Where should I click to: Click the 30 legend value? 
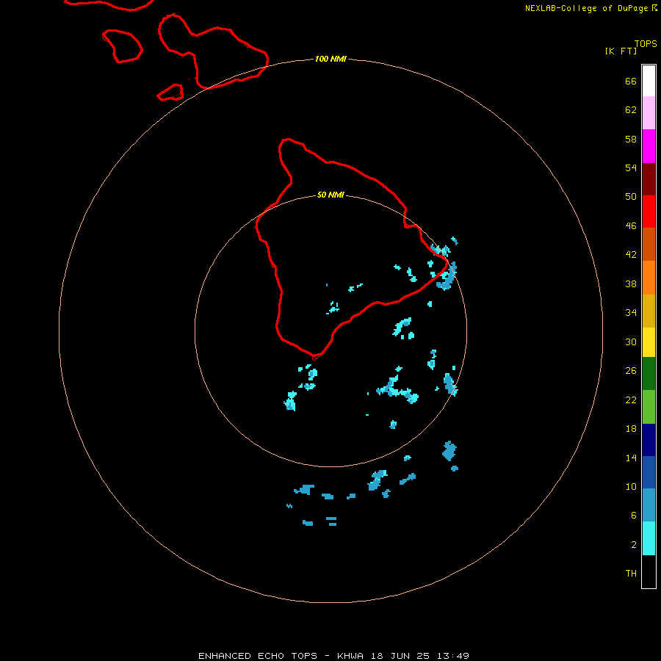(631, 342)
